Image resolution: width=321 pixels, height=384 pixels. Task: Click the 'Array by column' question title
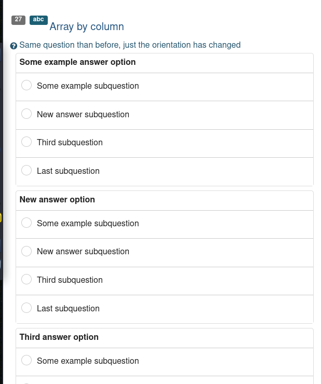click(x=87, y=26)
